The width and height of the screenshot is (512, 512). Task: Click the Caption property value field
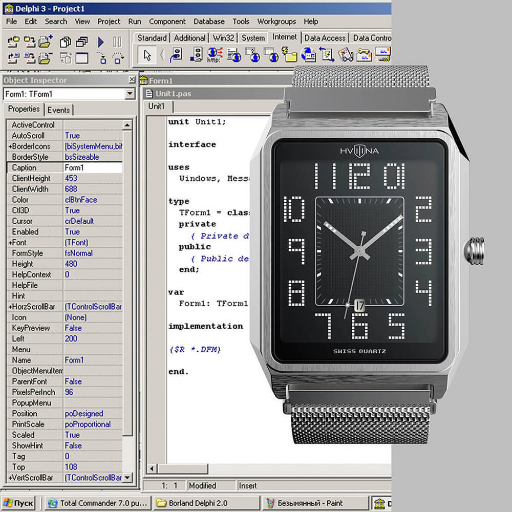point(93,167)
